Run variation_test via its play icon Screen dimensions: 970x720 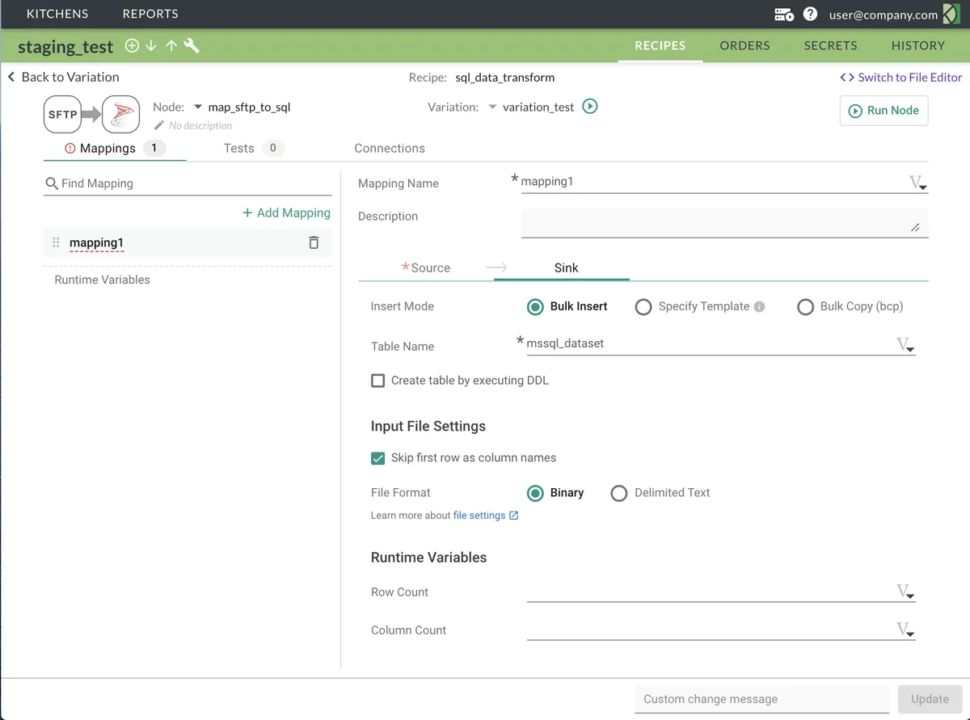(590, 106)
